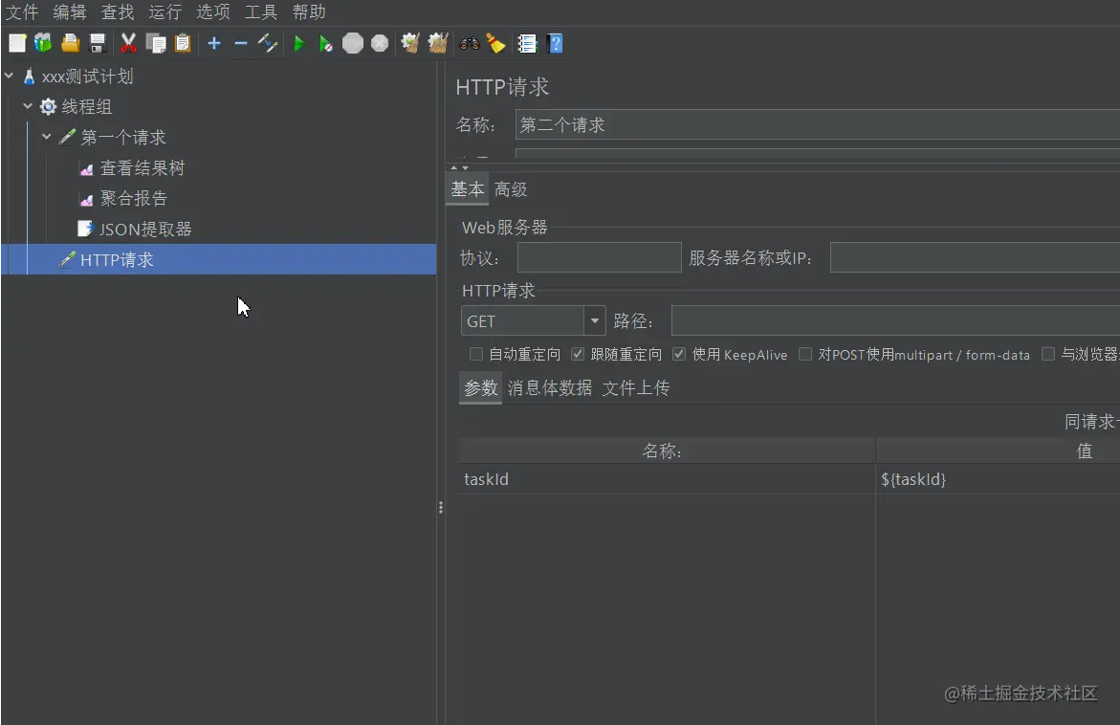Toggle the 使用 KeepAlive checkbox
The height and width of the screenshot is (725, 1120).
679,354
